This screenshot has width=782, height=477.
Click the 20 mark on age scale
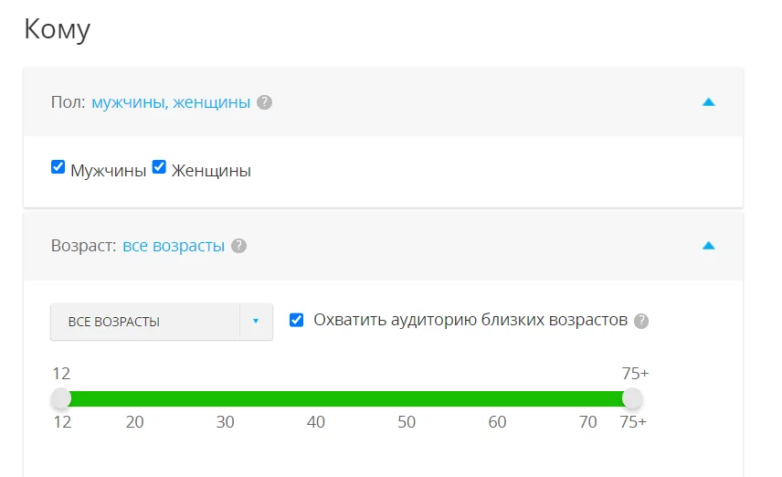[134, 422]
